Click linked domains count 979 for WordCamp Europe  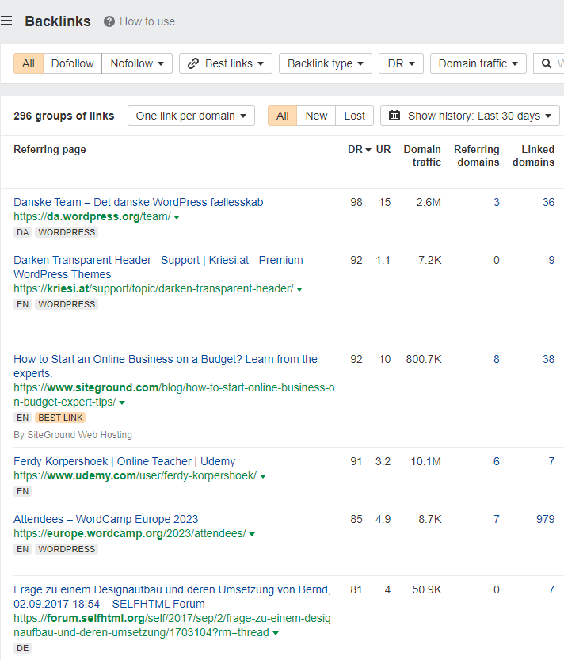click(x=545, y=519)
